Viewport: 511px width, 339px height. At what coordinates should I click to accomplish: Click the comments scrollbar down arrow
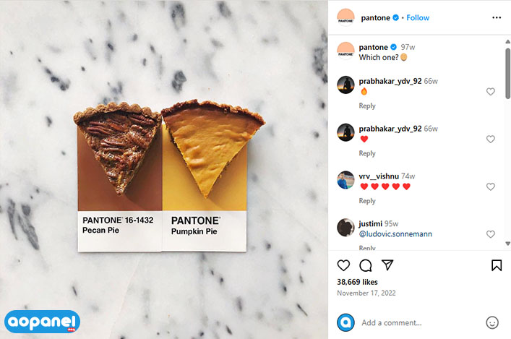[507, 244]
